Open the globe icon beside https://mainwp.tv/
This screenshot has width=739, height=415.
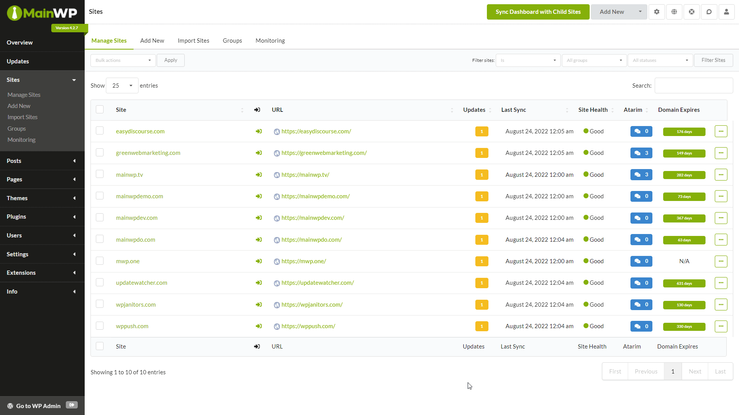coord(277,175)
